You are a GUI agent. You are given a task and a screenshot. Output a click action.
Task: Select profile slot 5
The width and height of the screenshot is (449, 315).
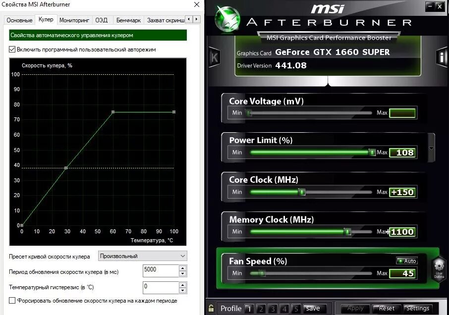[296, 309]
